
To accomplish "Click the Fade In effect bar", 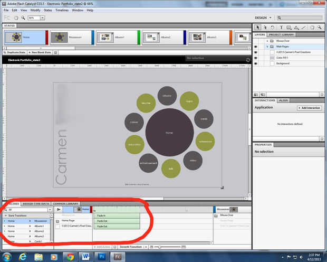I will (x=117, y=216).
